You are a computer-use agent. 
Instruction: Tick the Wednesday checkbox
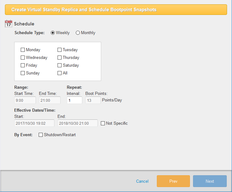[x=23, y=57]
